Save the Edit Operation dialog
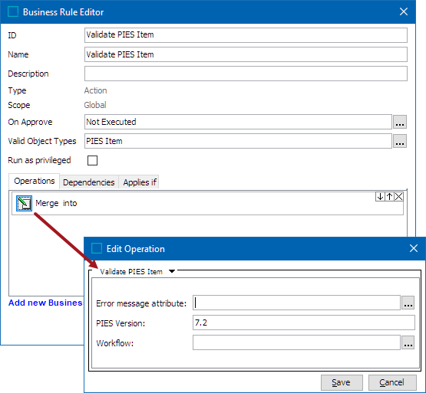Viewport: 426px width, 393px height. point(342,382)
